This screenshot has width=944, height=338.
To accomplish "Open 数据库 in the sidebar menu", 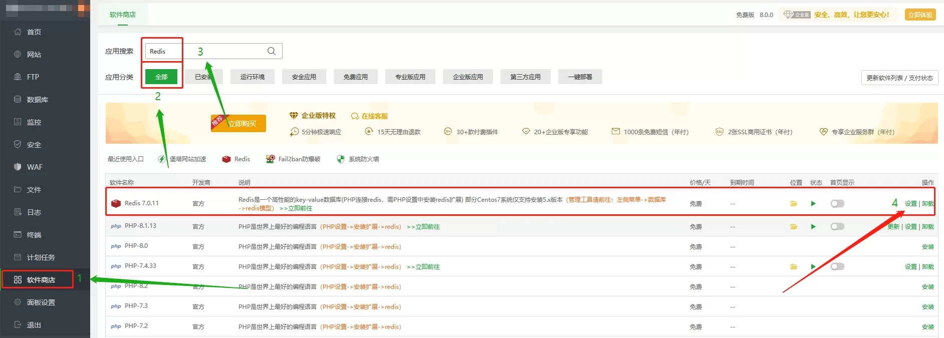I will point(37,100).
